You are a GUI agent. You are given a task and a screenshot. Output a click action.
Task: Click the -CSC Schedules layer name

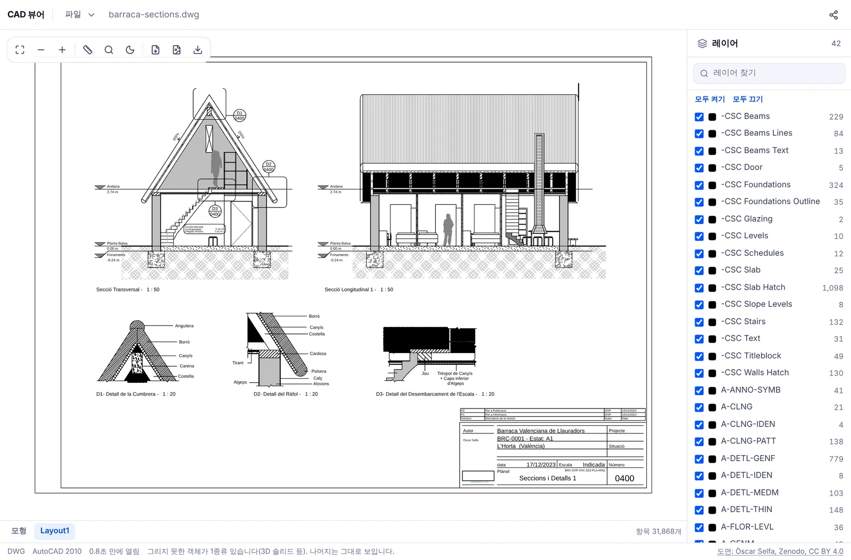point(752,253)
